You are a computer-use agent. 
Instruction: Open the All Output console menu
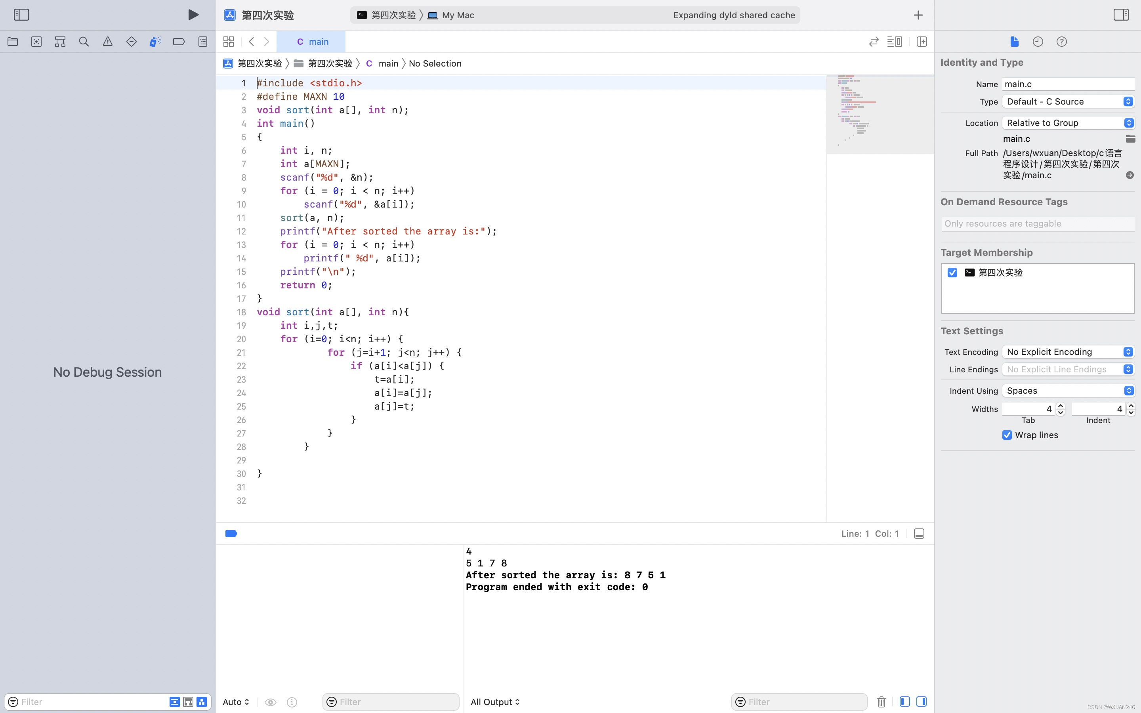point(494,702)
